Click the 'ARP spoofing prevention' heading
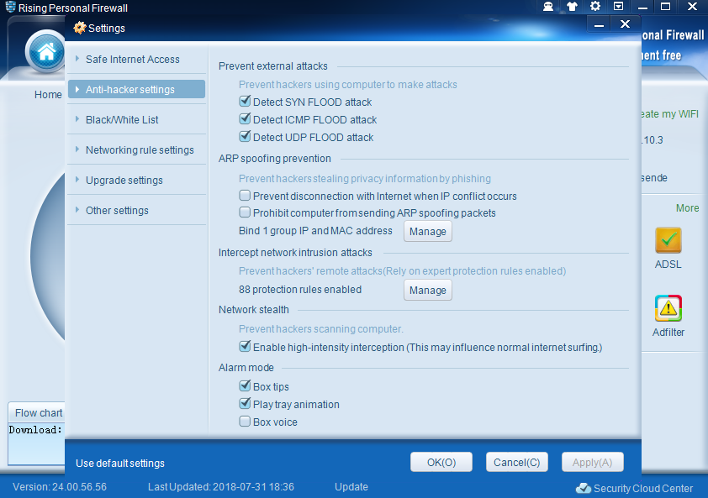This screenshot has width=708, height=498. click(x=274, y=159)
